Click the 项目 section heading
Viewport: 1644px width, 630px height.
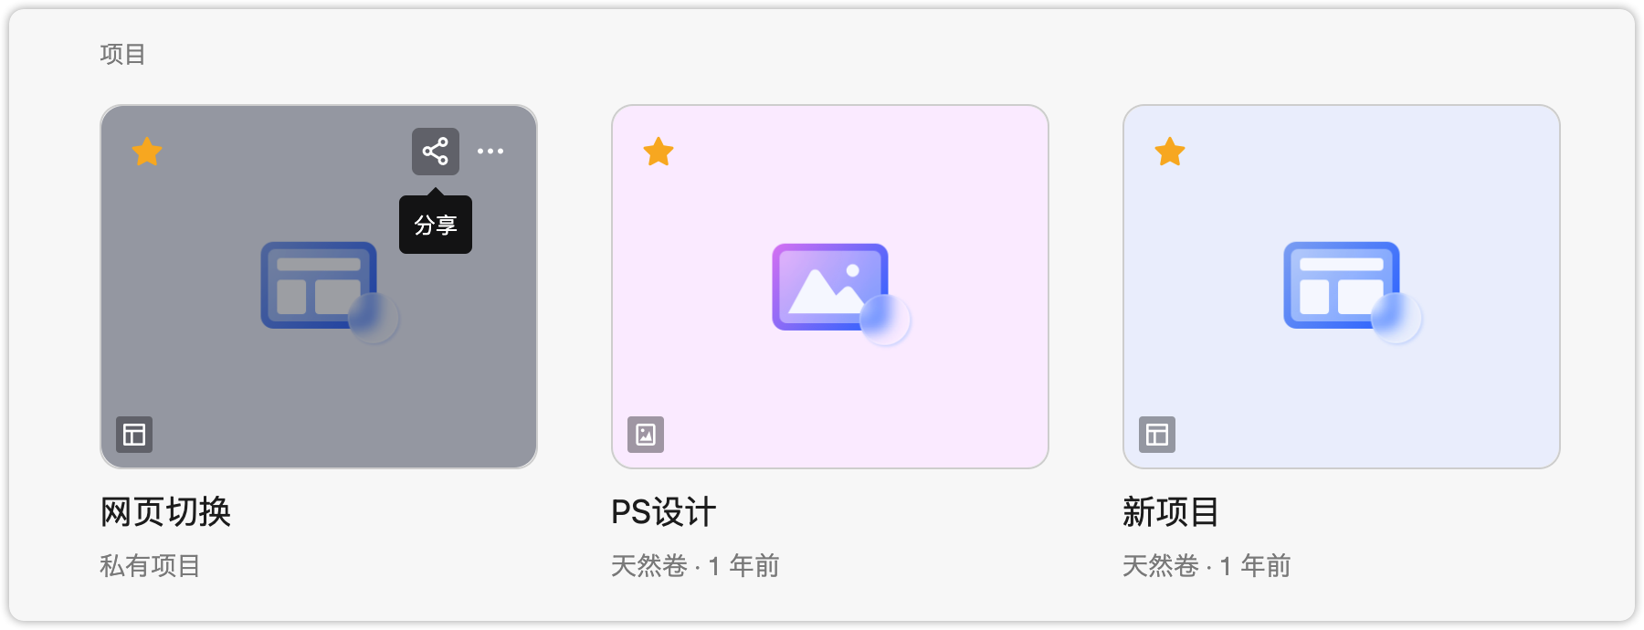122,55
